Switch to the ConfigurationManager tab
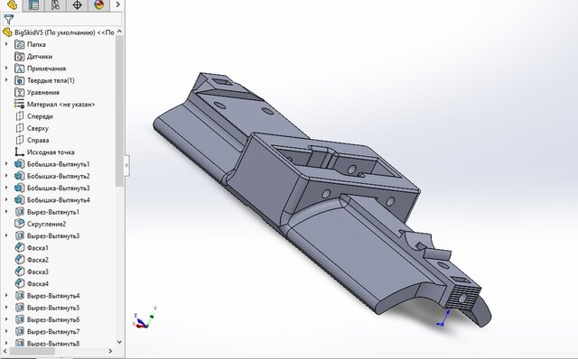The image size is (578, 359). click(55, 5)
